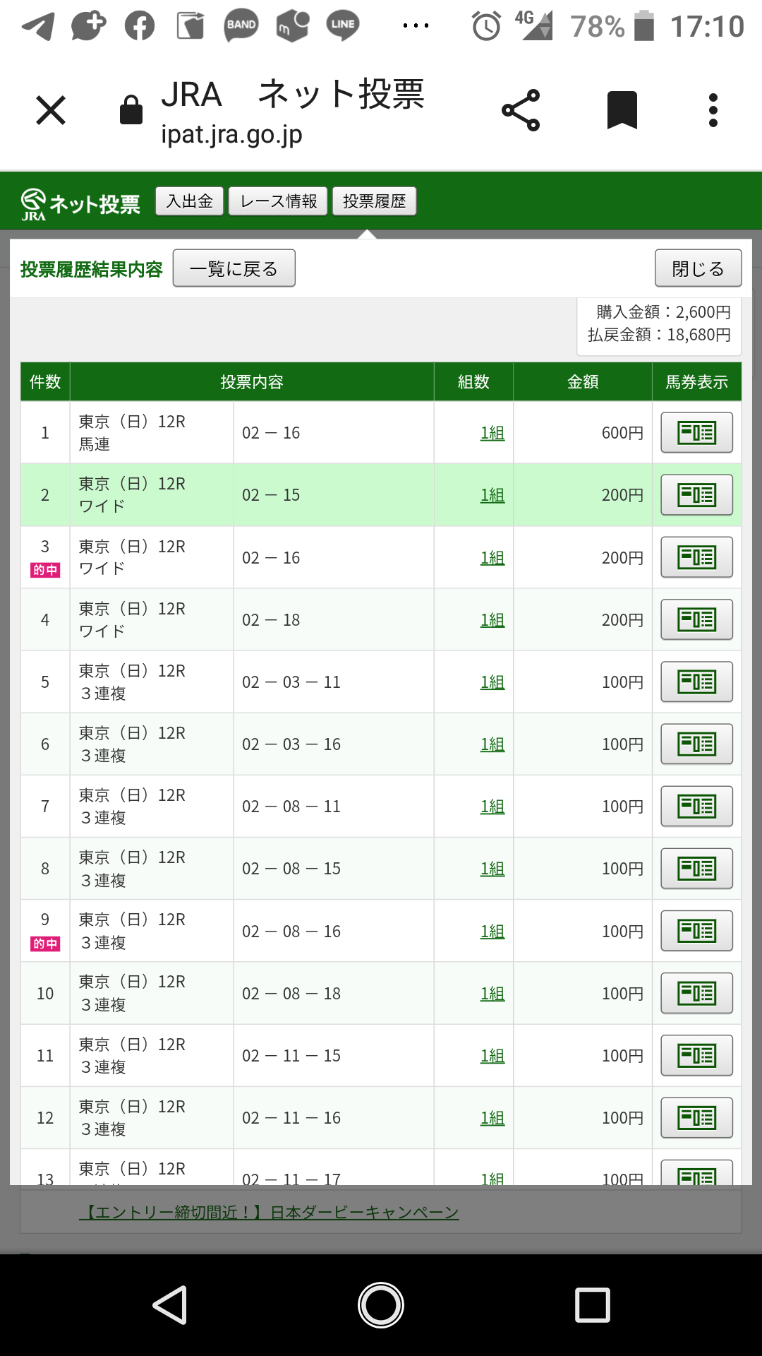Tap the JRA ネット投票 logo

(80, 203)
